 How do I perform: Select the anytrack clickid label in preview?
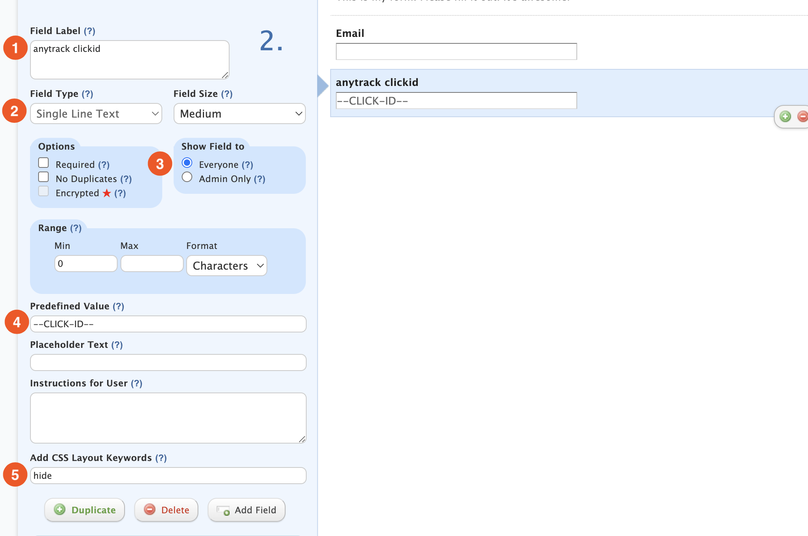click(x=377, y=82)
